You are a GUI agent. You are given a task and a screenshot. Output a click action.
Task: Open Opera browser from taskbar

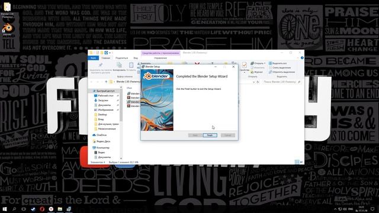[42, 209]
